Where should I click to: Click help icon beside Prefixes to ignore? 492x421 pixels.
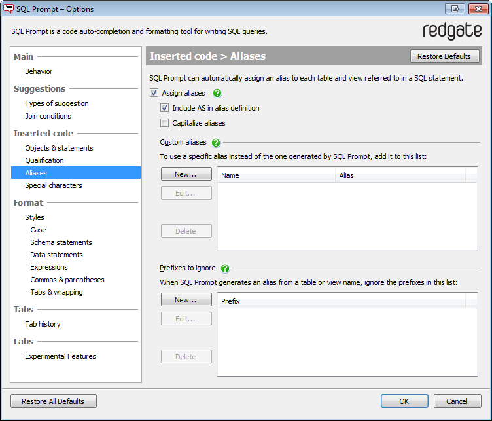tap(225, 268)
